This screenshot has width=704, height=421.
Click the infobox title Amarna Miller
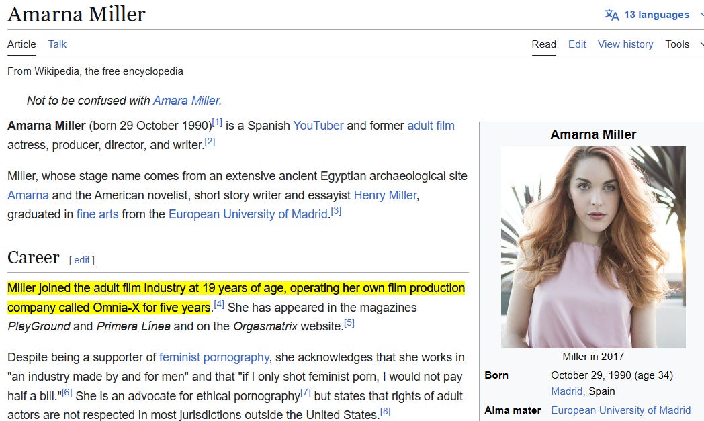tap(593, 135)
